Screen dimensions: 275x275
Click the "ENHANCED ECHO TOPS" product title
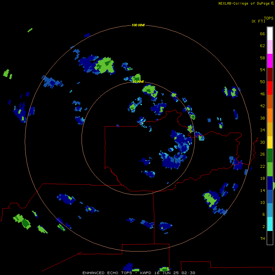[107, 273]
